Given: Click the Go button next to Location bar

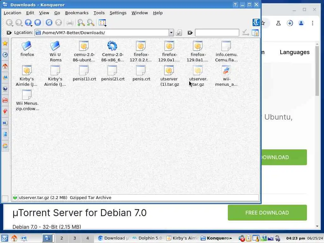Looking at the screenshot, I should [x=179, y=33].
